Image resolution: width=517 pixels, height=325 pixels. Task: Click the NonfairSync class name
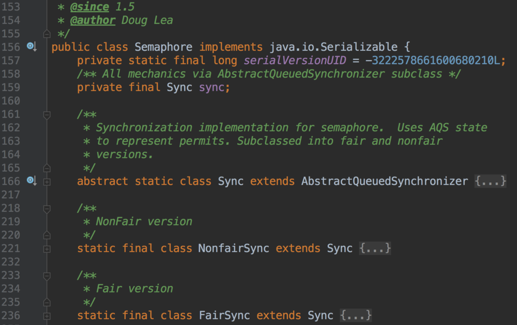coord(234,248)
